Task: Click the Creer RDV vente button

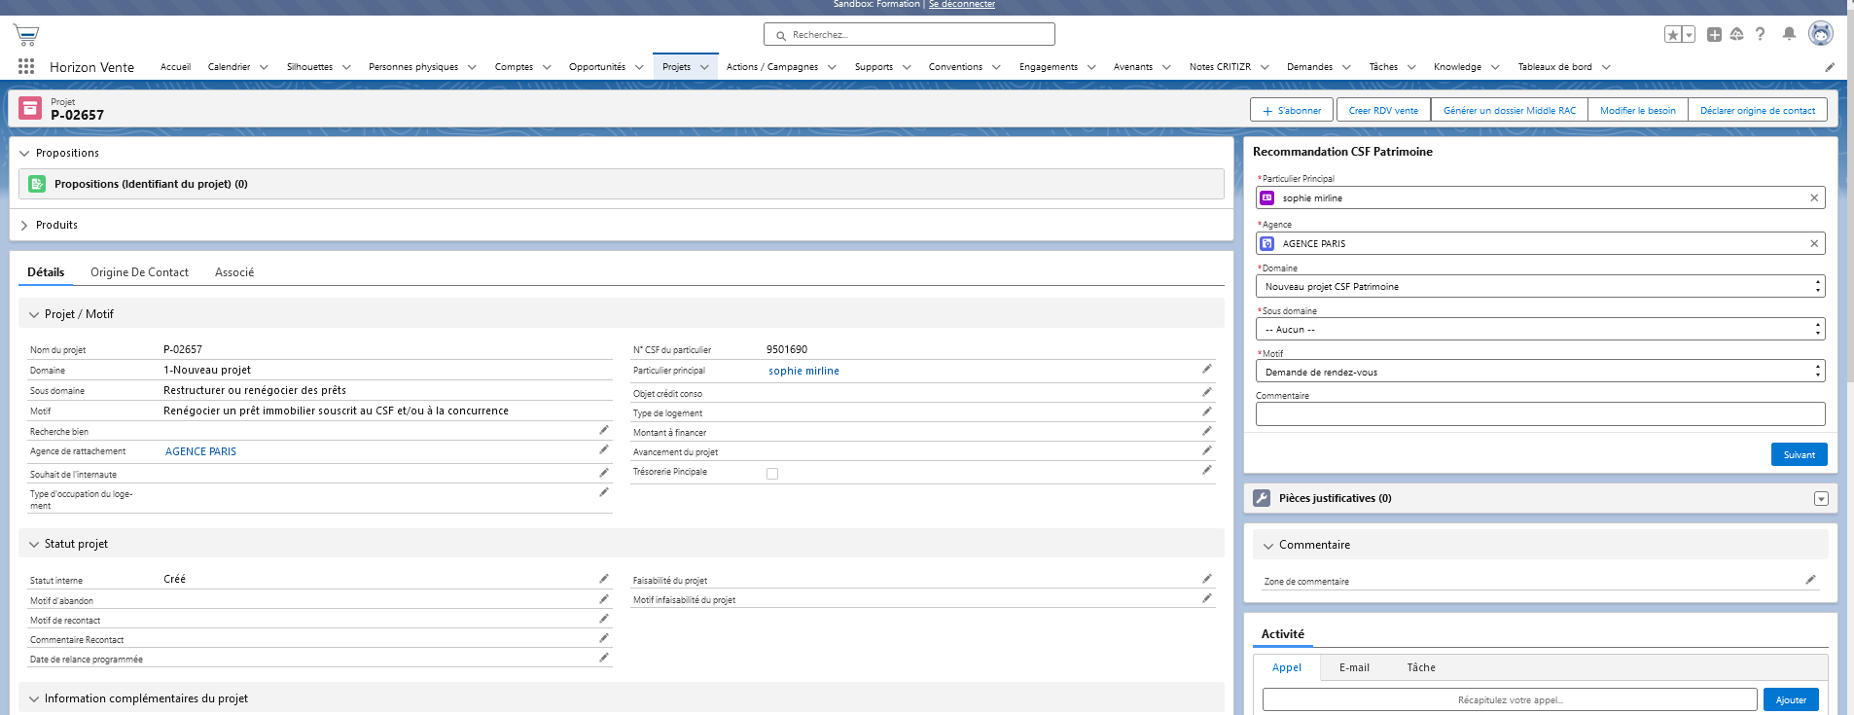Action: (x=1382, y=111)
